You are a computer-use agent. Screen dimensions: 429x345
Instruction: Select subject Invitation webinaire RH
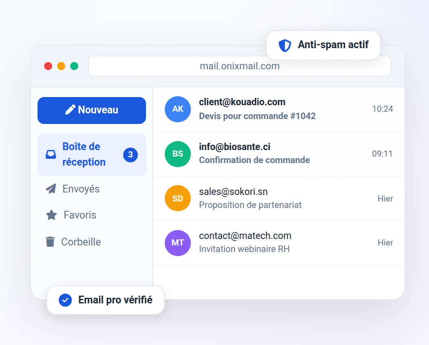tap(244, 249)
